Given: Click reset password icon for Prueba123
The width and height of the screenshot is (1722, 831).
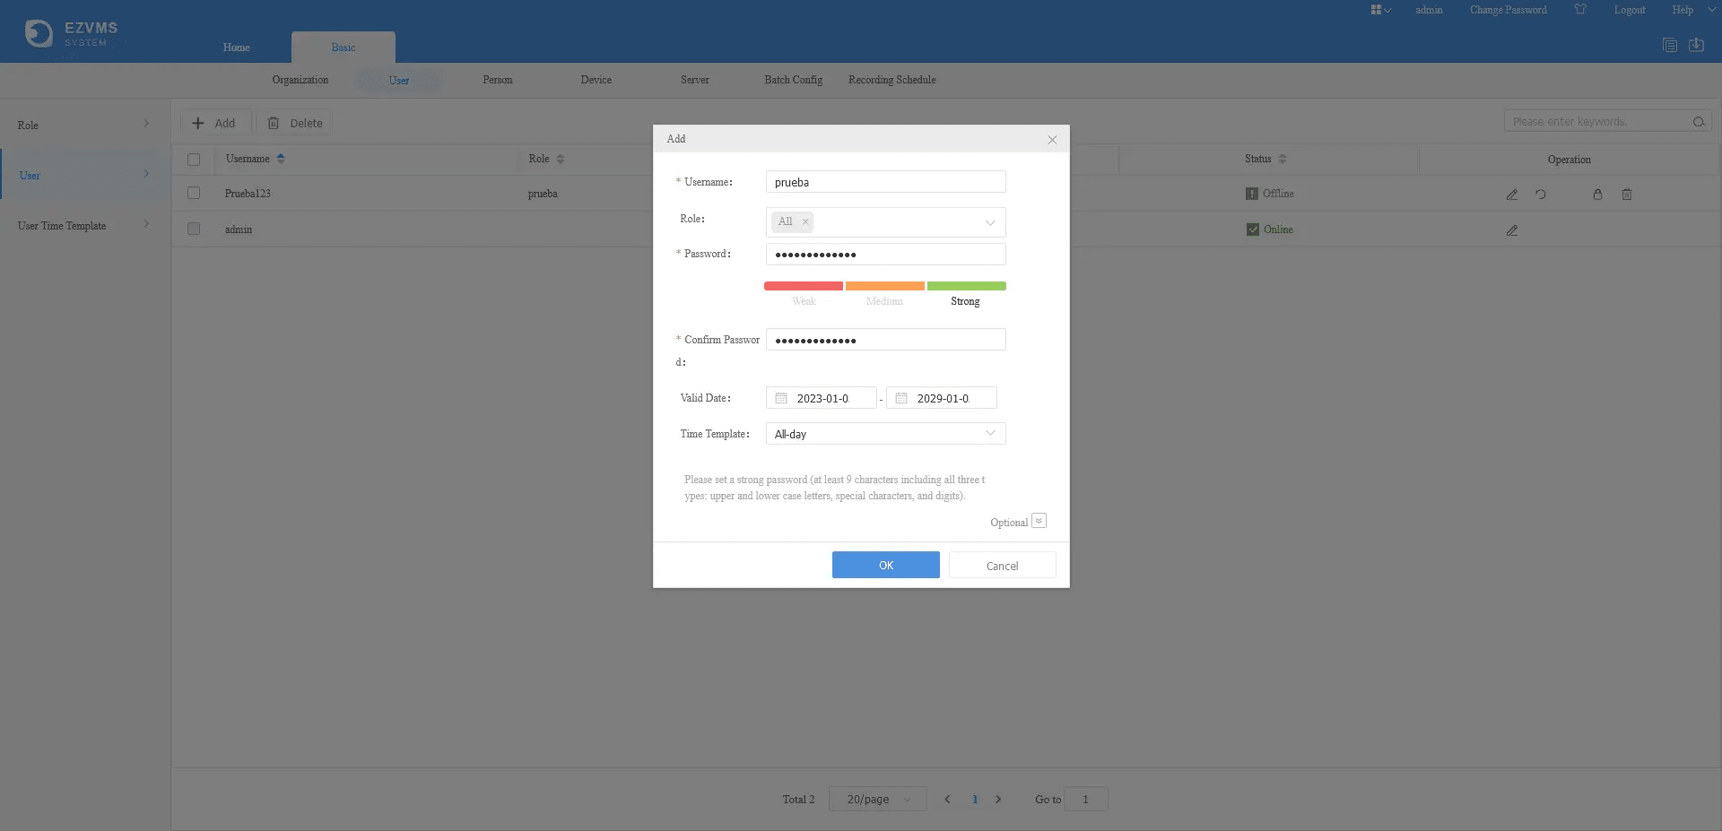Looking at the screenshot, I should click(1540, 195).
